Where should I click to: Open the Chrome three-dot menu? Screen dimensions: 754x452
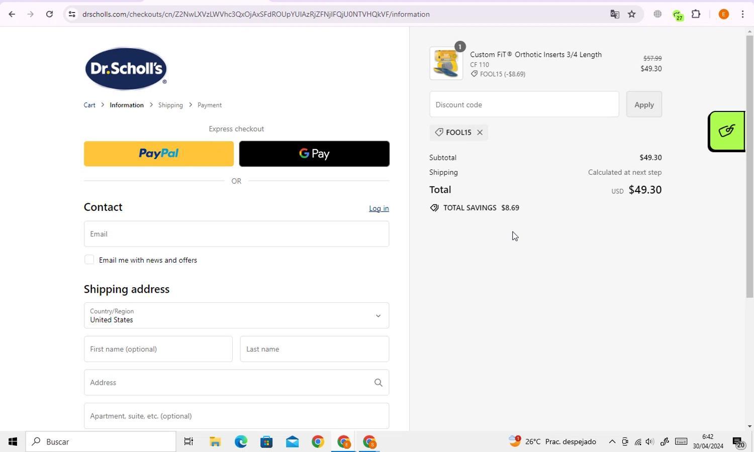tap(742, 14)
